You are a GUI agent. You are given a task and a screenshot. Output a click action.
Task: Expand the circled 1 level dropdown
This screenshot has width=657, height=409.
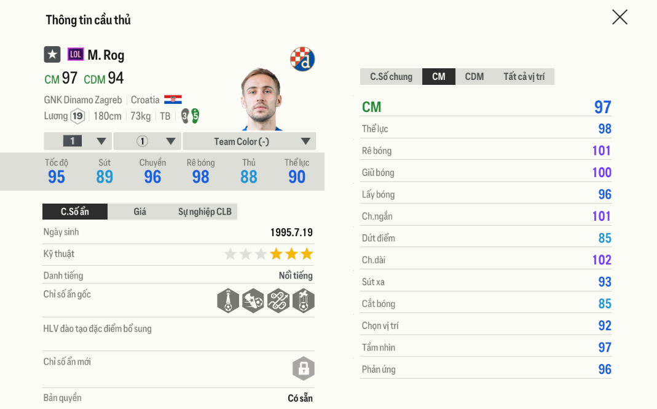[148, 141]
